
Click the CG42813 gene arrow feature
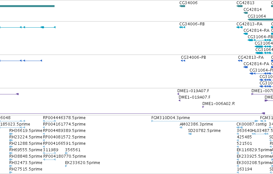[239, 6]
